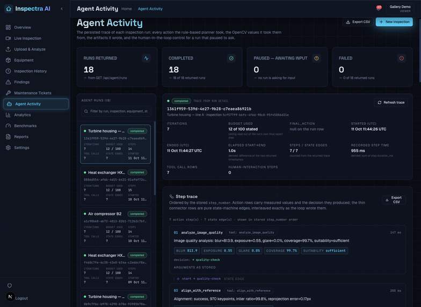Select the Heat exchanger run 8886d554 card

115,185
